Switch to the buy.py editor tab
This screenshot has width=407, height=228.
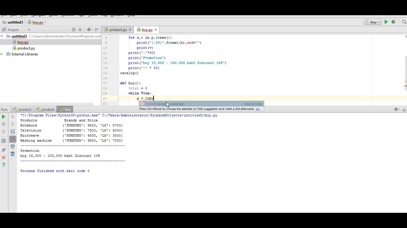147,30
